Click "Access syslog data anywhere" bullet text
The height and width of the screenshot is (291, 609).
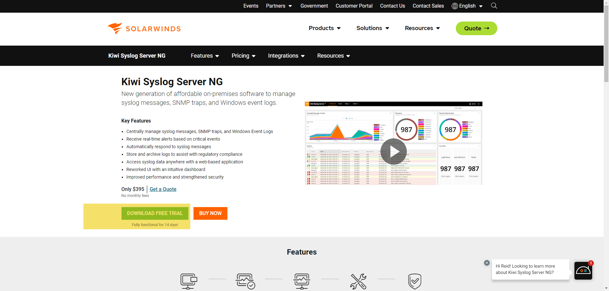[185, 162]
